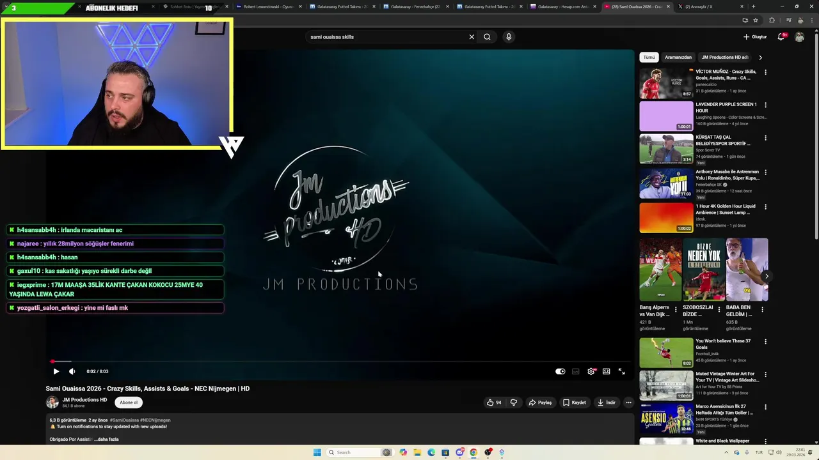Click the search magnifier button
Screen dimensions: 819x460
point(487,37)
